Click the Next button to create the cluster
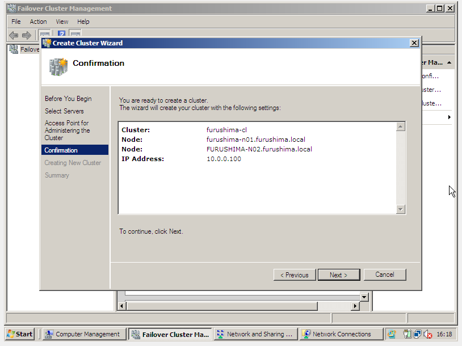Viewport: 462px width, 346px height. point(339,275)
